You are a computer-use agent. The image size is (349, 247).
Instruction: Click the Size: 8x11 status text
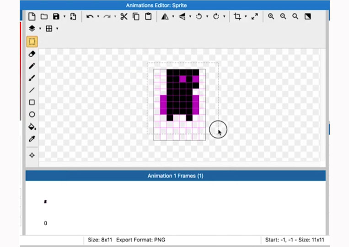tap(100, 240)
